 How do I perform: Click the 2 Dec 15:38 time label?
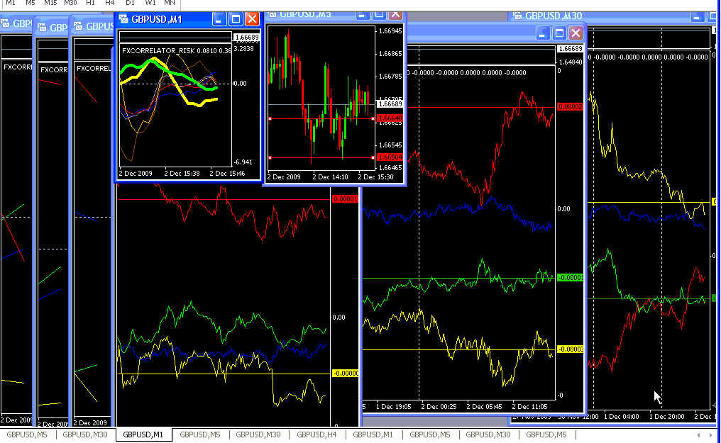182,174
